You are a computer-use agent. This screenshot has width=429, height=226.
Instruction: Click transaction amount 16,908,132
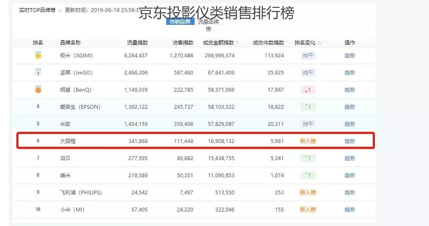pos(221,141)
